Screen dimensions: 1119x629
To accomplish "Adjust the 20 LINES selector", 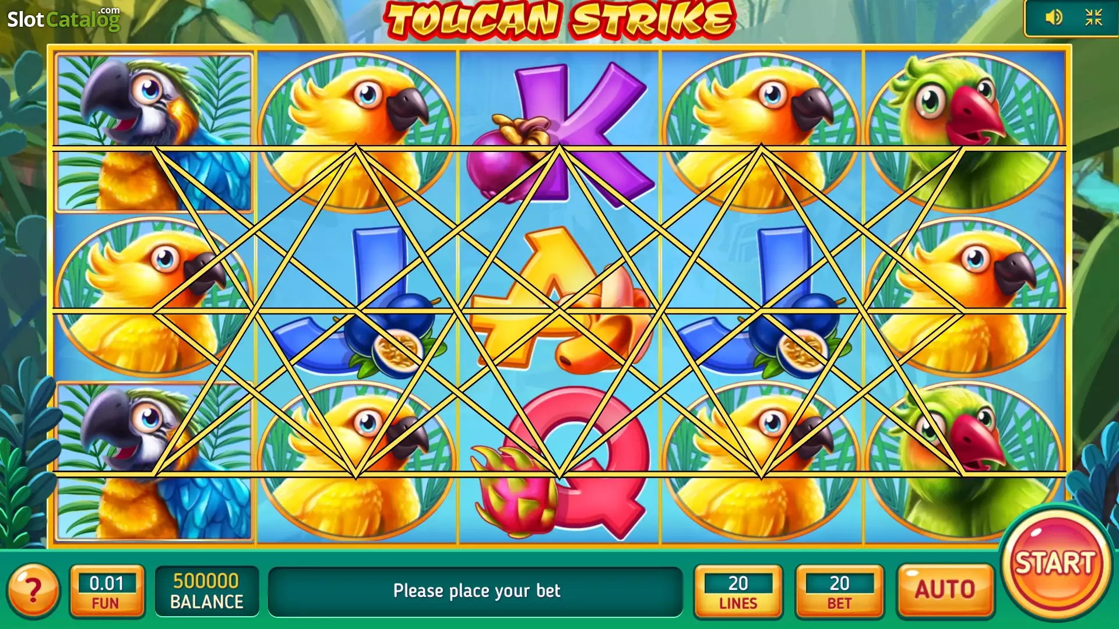I will [x=738, y=591].
